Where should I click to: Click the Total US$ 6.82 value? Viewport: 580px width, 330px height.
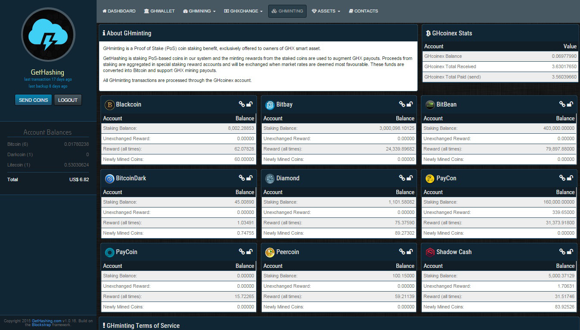point(79,179)
